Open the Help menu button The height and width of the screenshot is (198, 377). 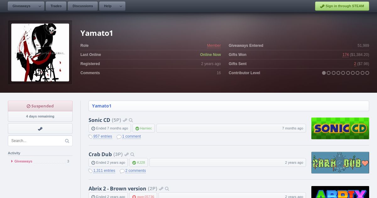click(x=108, y=6)
